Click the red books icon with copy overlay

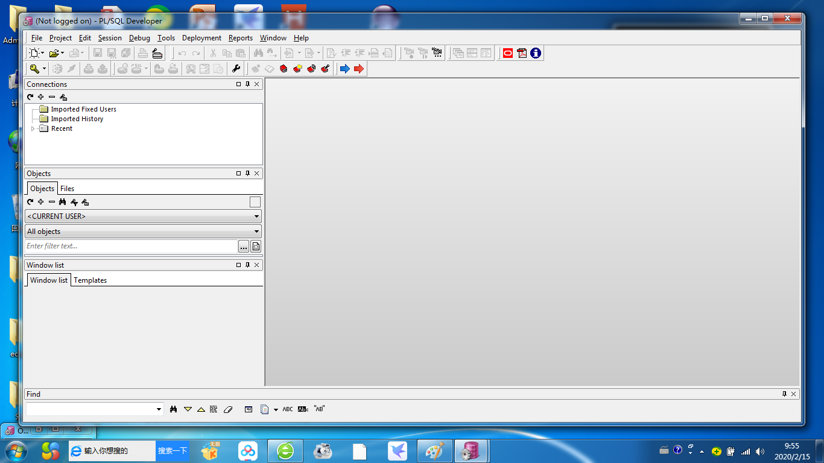coord(311,69)
